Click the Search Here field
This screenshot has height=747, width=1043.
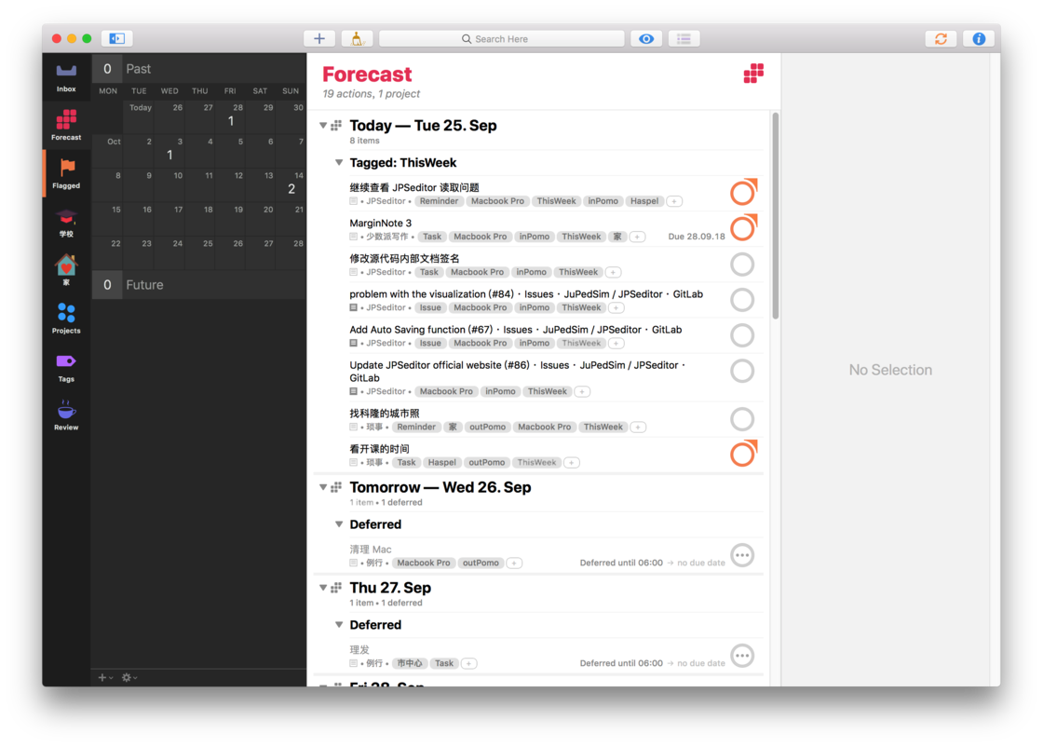pyautogui.click(x=502, y=39)
